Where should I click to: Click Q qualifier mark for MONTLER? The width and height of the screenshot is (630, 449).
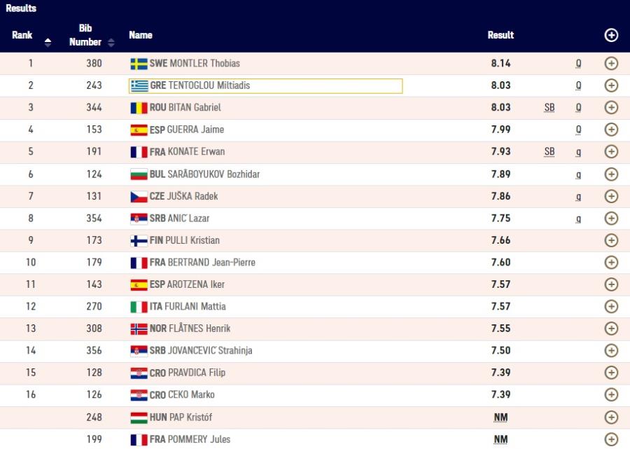pos(578,64)
